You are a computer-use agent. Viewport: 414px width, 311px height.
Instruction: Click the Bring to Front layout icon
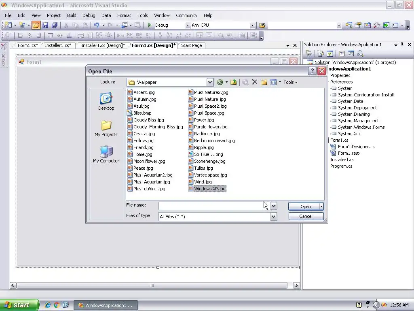click(x=221, y=36)
